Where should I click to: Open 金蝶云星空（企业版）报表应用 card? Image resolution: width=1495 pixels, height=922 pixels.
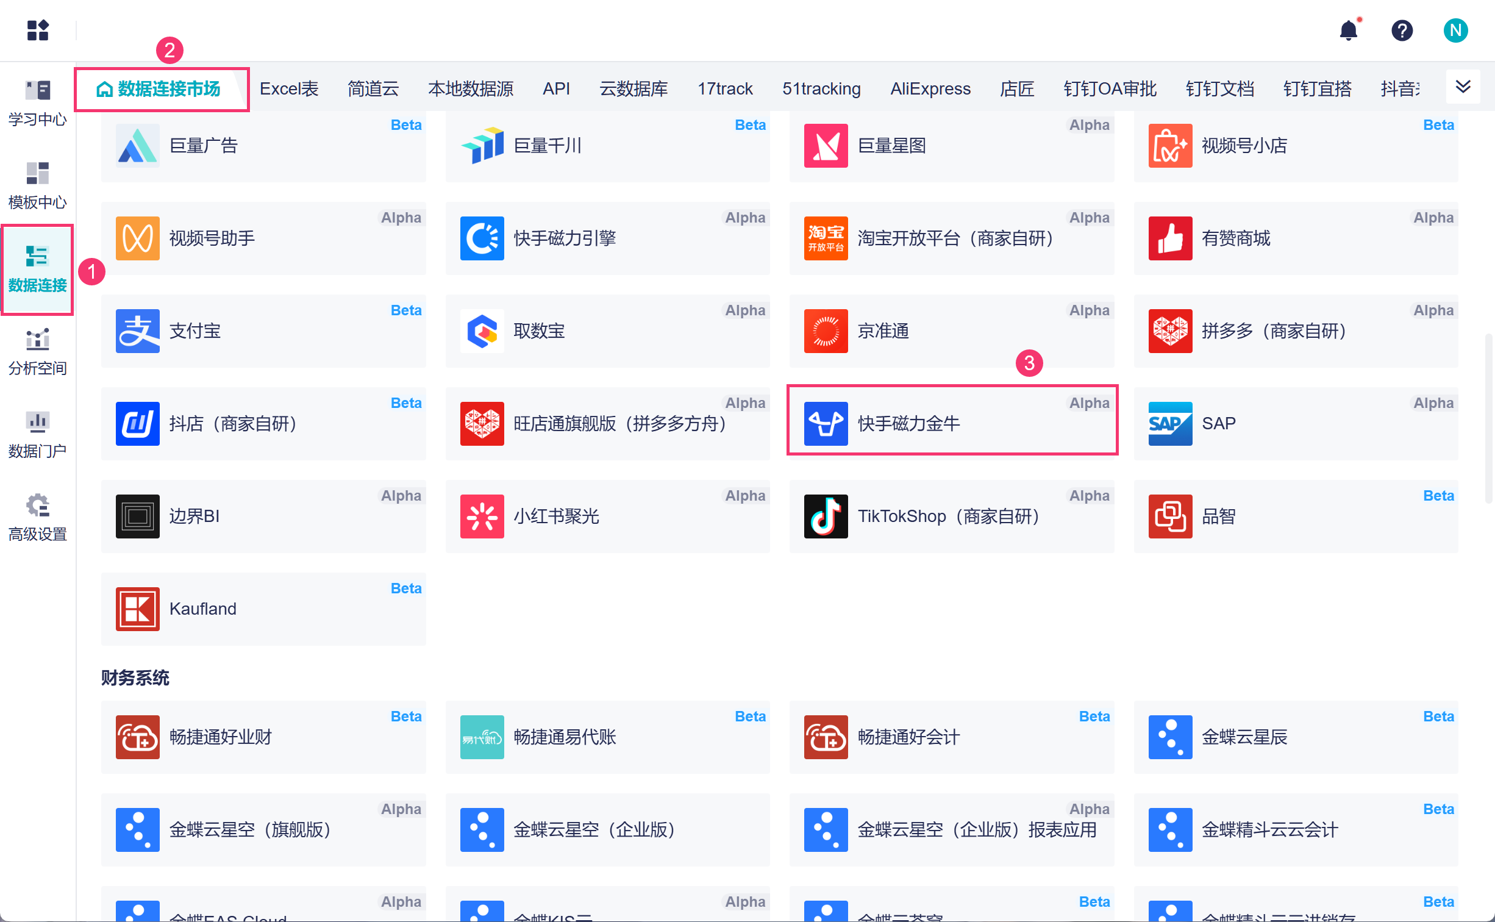952,830
